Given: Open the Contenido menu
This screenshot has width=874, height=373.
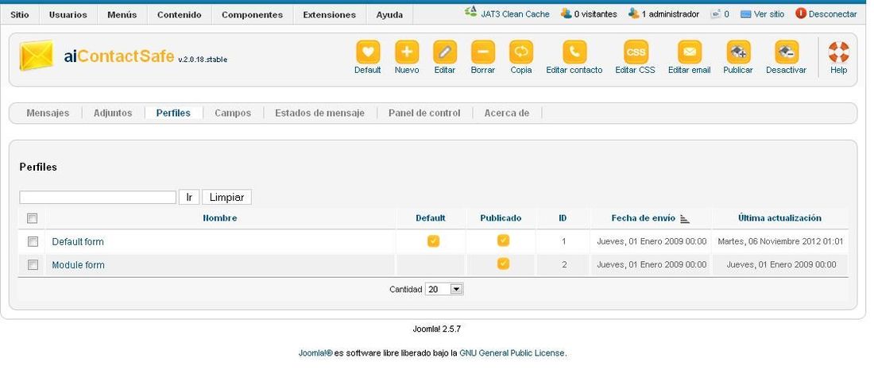Looking at the screenshot, I should [x=180, y=15].
